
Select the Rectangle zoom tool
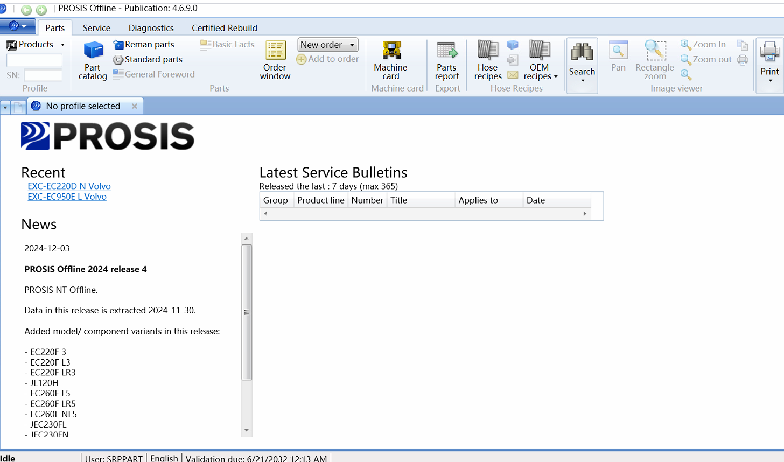pos(655,61)
